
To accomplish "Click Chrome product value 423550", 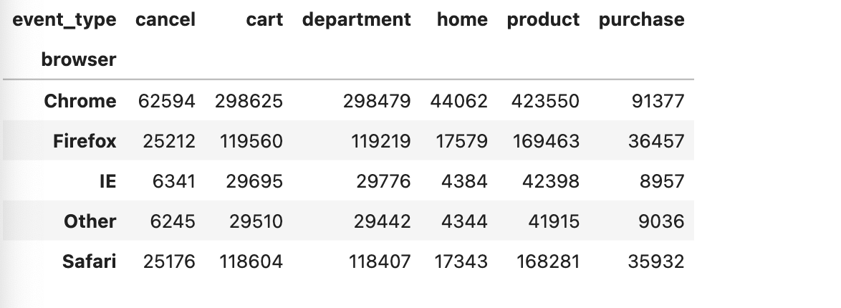I will pos(545,101).
